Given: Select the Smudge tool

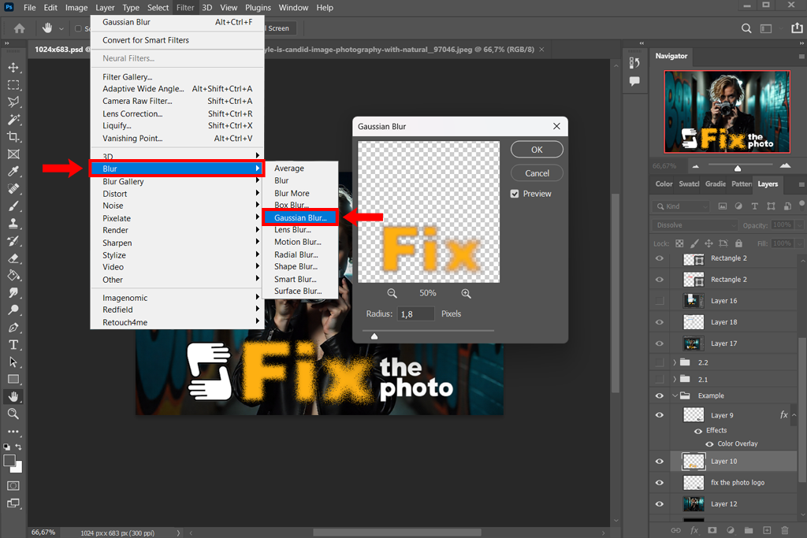Looking at the screenshot, I should click(x=13, y=293).
